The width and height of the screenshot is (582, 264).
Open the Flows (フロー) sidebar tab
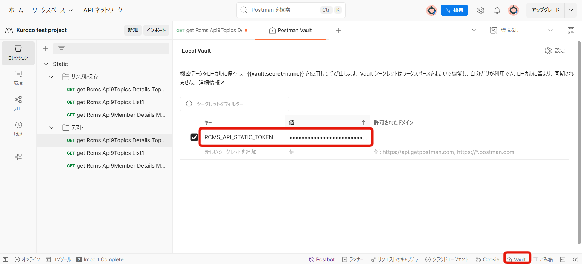point(18,103)
